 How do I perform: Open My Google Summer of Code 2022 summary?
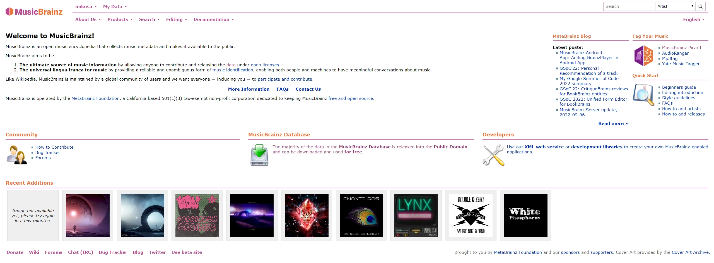[x=589, y=81]
